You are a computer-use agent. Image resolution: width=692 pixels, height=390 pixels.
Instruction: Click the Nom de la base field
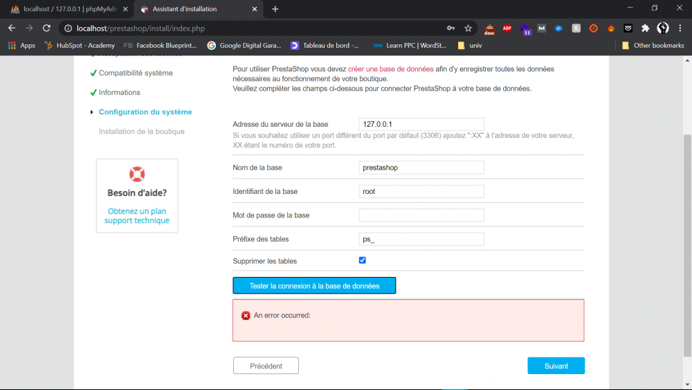(x=421, y=168)
